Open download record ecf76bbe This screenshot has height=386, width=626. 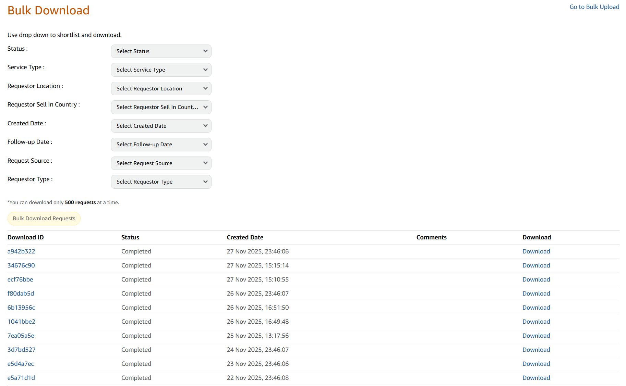point(20,279)
